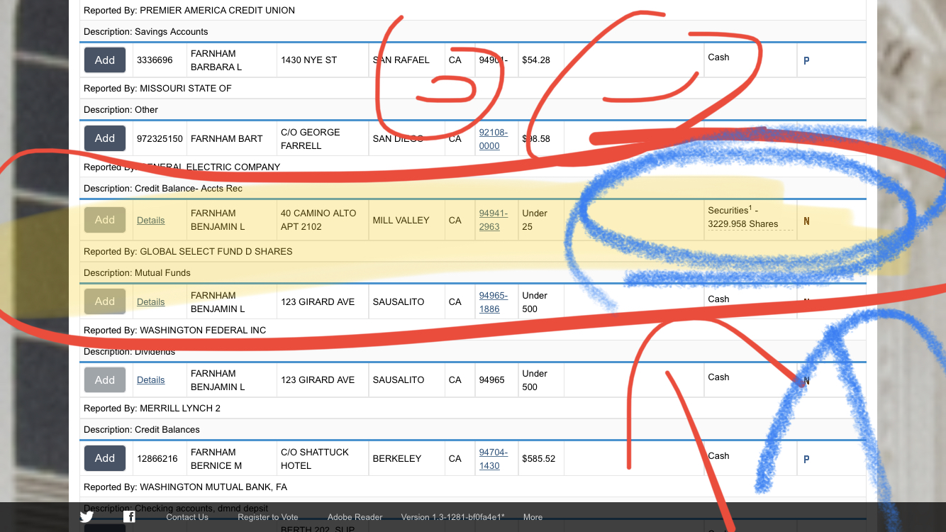
Task: Select Description: Mutual Funds text
Action: (137, 273)
